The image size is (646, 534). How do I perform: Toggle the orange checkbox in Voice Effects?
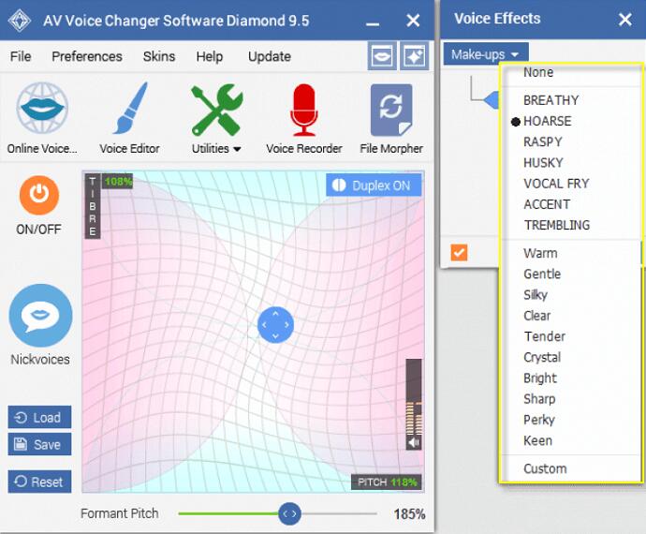coord(459,253)
